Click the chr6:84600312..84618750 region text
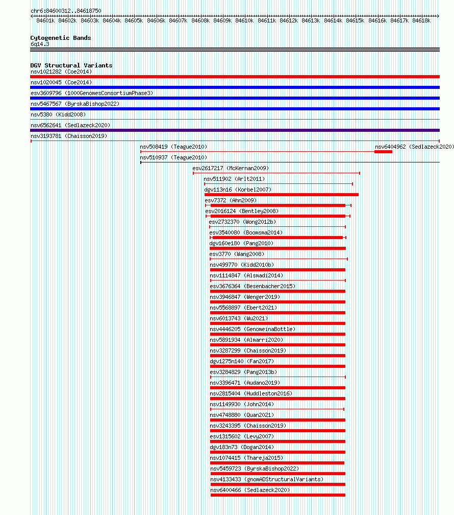 point(66,11)
